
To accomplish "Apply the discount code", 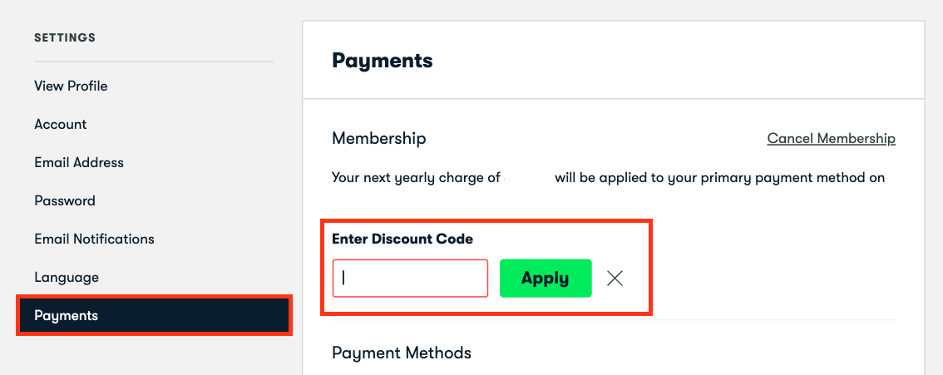I will click(546, 279).
